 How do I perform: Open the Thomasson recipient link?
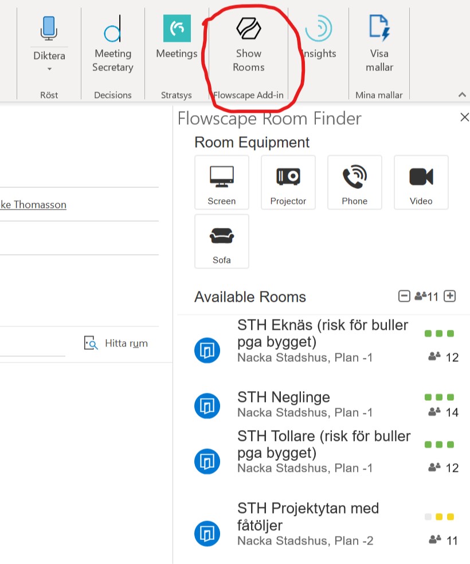(33, 204)
